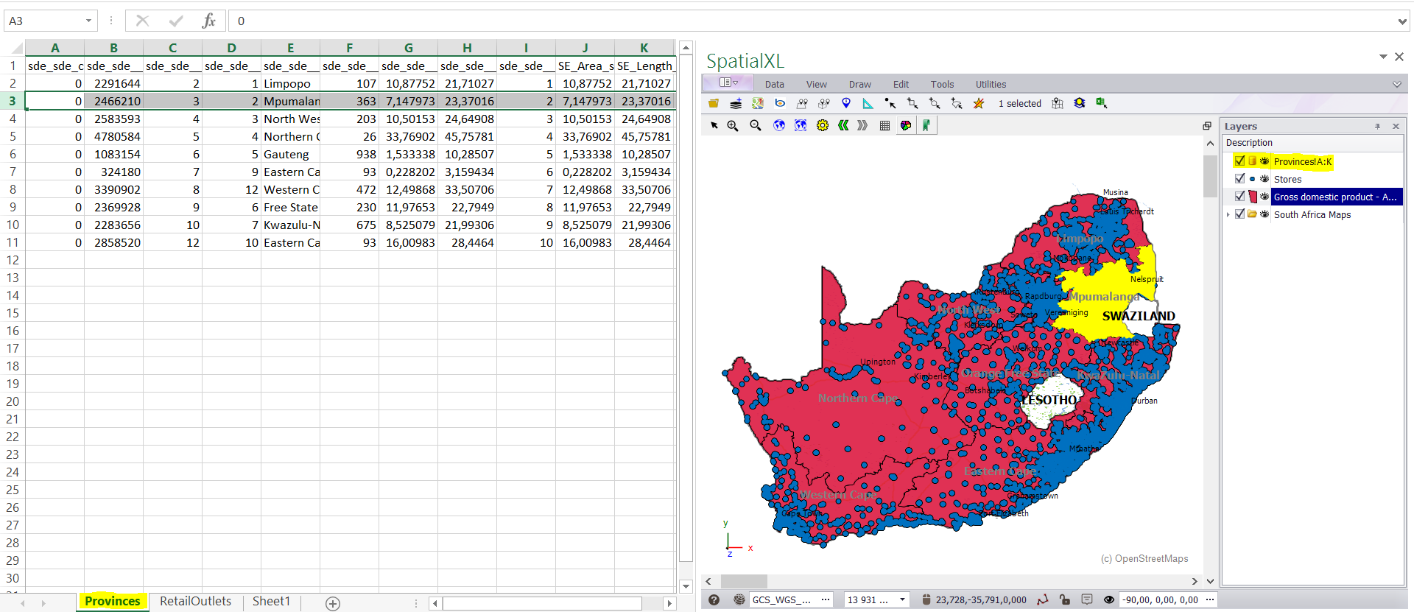Image resolution: width=1414 pixels, height=612 pixels.
Task: Choose the select by rectangle tool
Action: coord(912,104)
